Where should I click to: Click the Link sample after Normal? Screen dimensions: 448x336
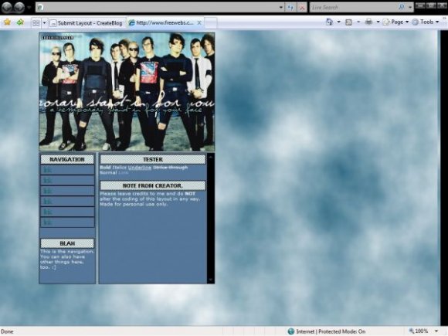click(124, 172)
